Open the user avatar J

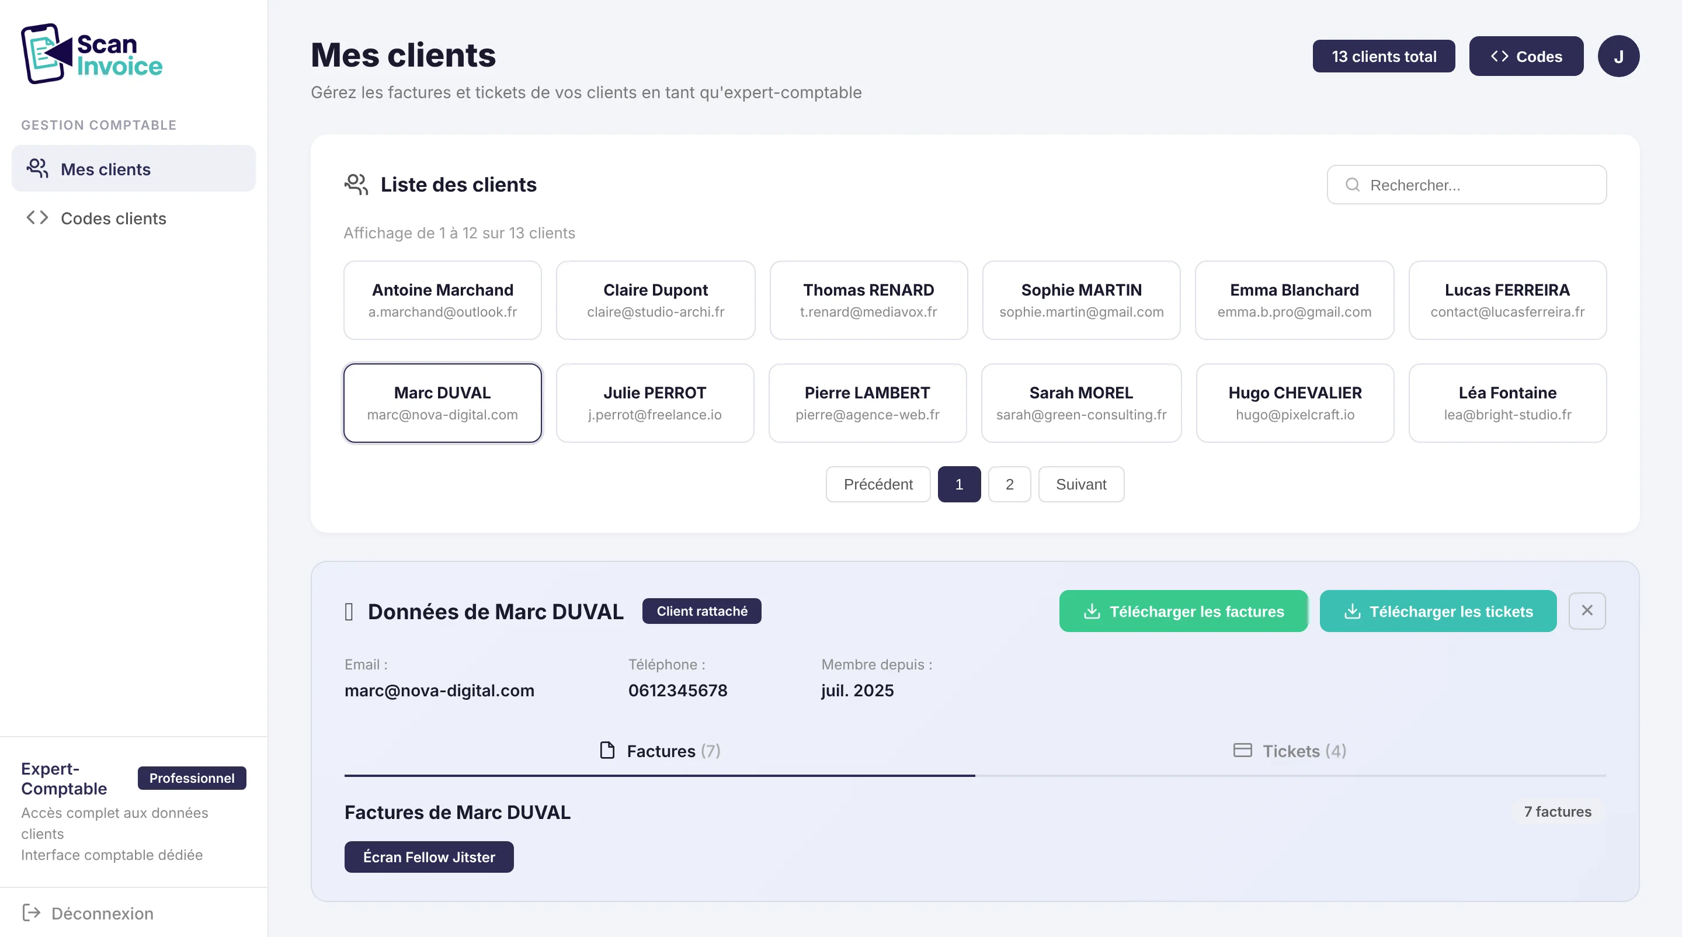pos(1620,56)
